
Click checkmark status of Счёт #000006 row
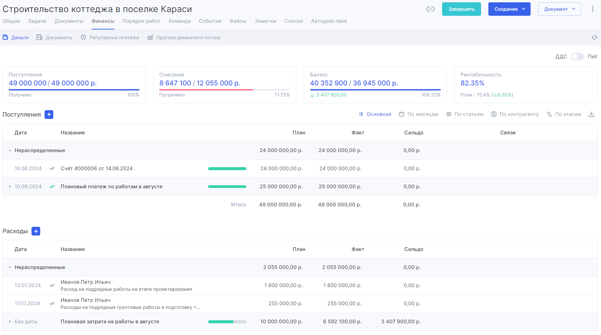tap(52, 169)
